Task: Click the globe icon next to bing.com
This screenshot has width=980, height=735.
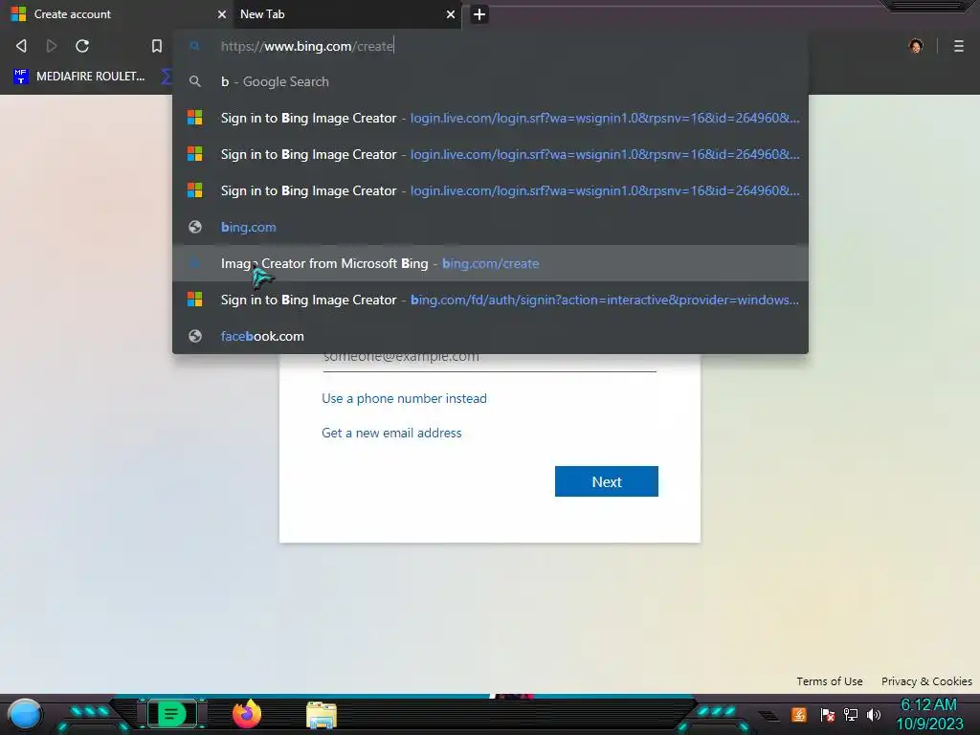Action: point(195,227)
